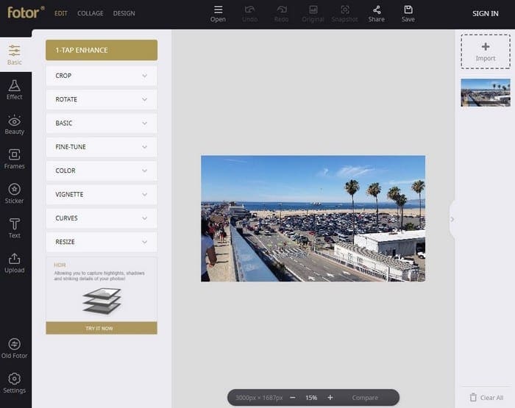Select the imported beach photo thumbnail

(x=486, y=93)
